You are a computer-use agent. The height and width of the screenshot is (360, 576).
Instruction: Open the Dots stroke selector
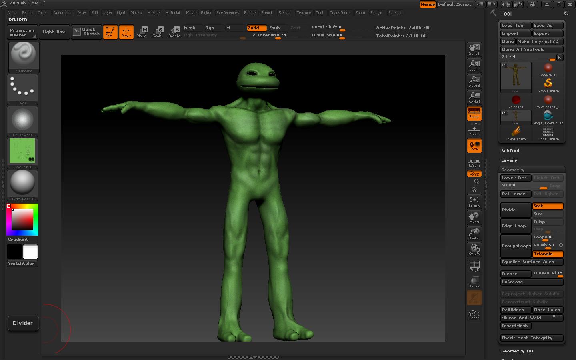coord(22,90)
